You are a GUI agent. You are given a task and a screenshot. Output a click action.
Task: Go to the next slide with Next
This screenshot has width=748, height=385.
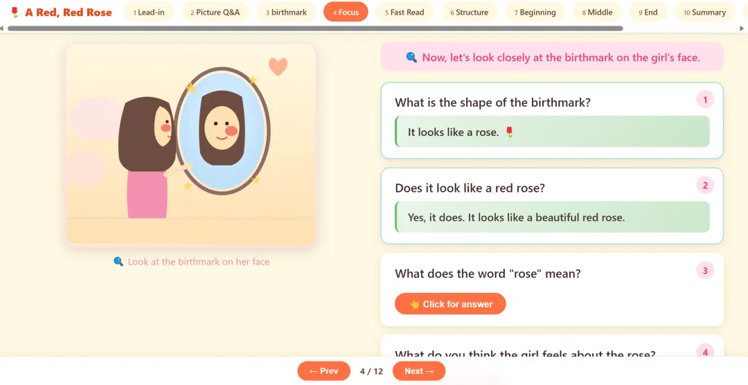(x=419, y=371)
